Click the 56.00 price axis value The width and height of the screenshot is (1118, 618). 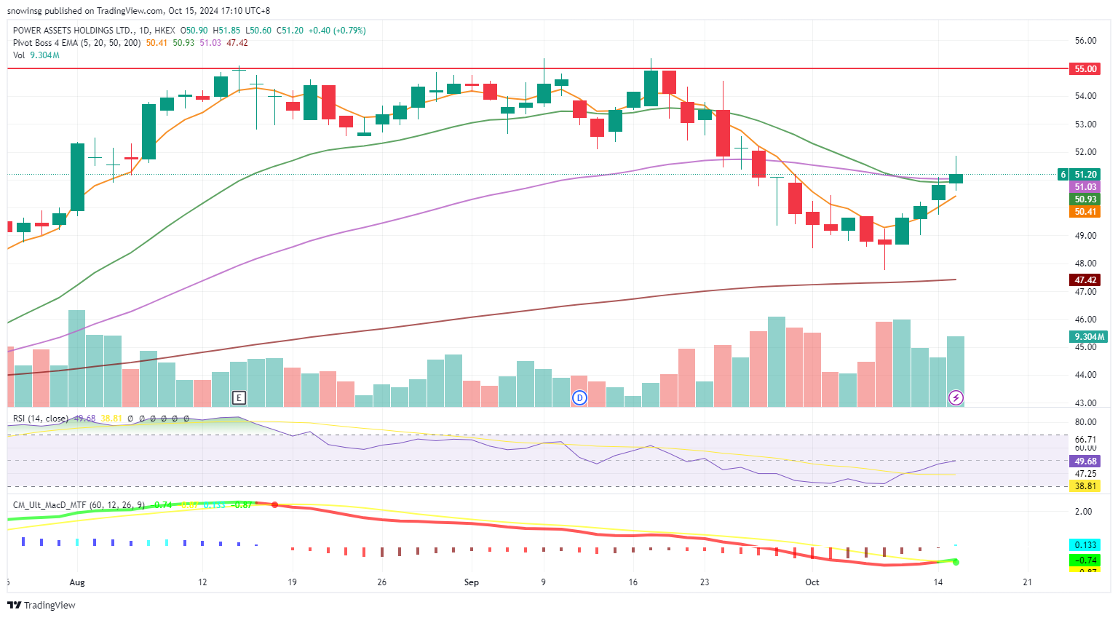point(1085,41)
